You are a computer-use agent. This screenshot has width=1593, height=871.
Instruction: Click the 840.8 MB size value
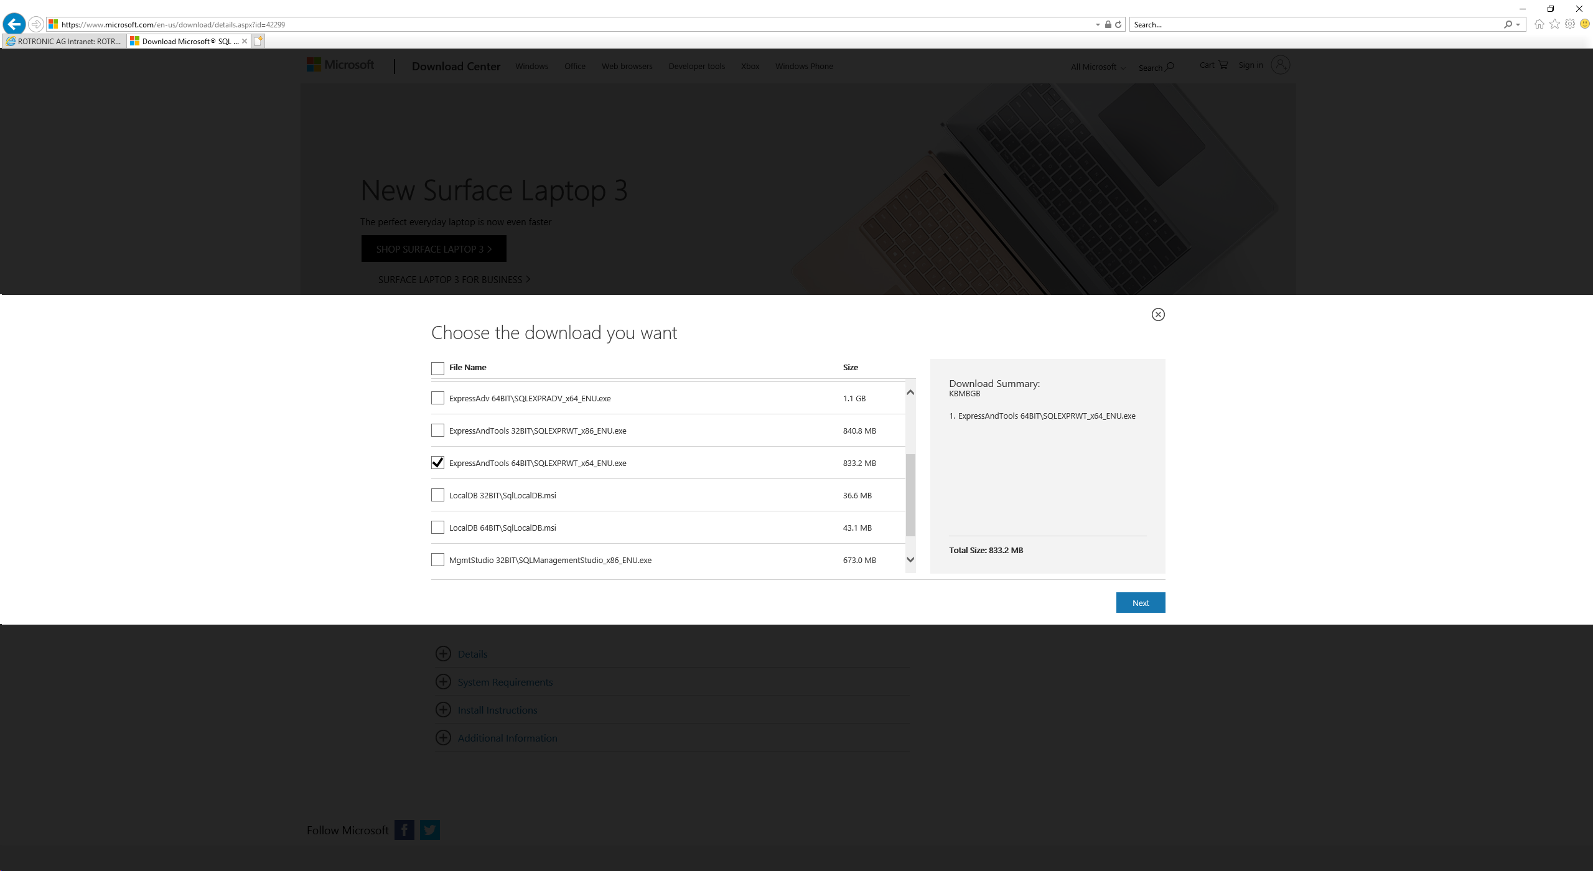(859, 431)
